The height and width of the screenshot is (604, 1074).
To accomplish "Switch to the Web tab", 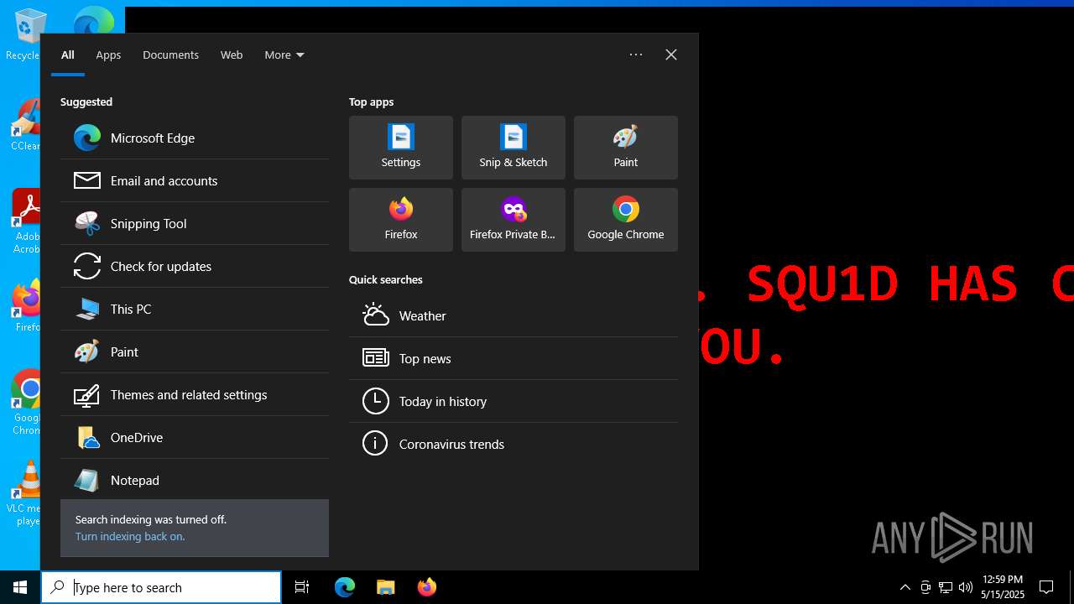I will (x=232, y=55).
